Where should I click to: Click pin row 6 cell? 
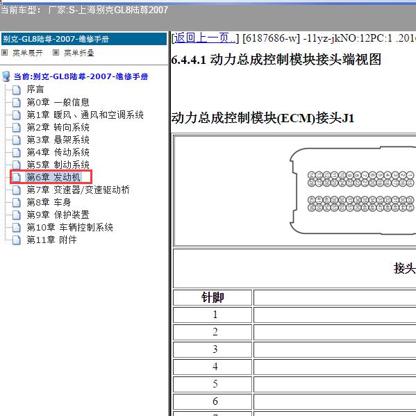tap(213, 401)
